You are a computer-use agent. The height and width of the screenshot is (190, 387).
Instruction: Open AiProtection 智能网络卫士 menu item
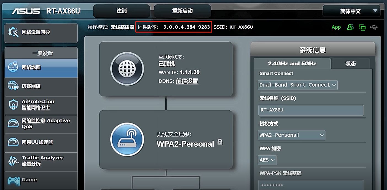(x=41, y=105)
